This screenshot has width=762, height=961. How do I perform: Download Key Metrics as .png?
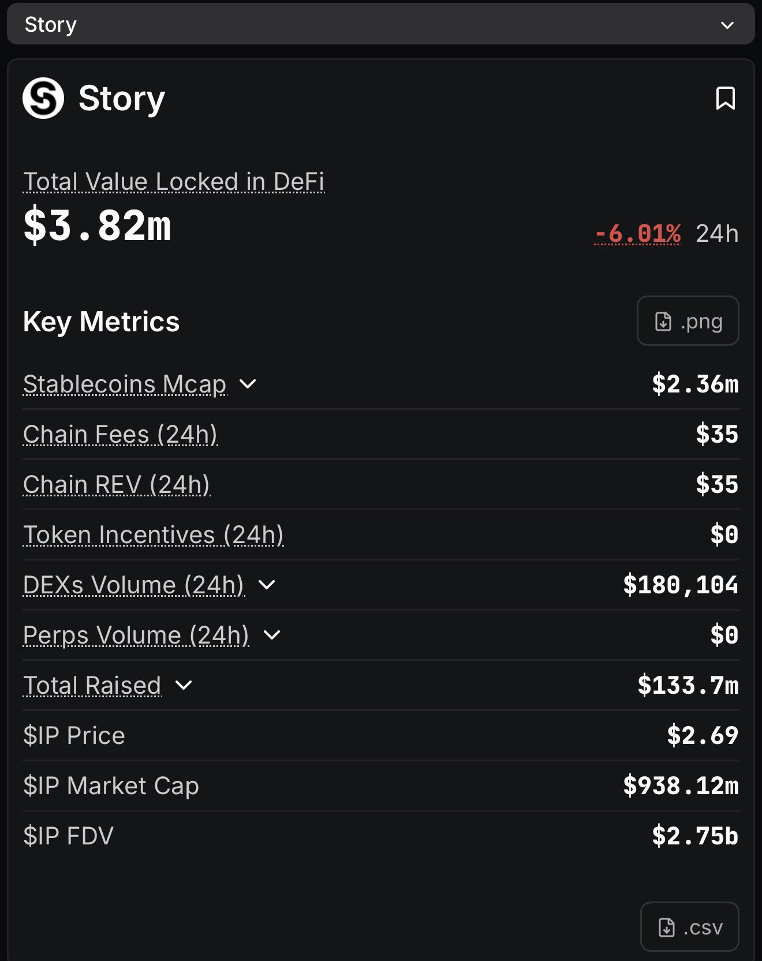pyautogui.click(x=688, y=321)
